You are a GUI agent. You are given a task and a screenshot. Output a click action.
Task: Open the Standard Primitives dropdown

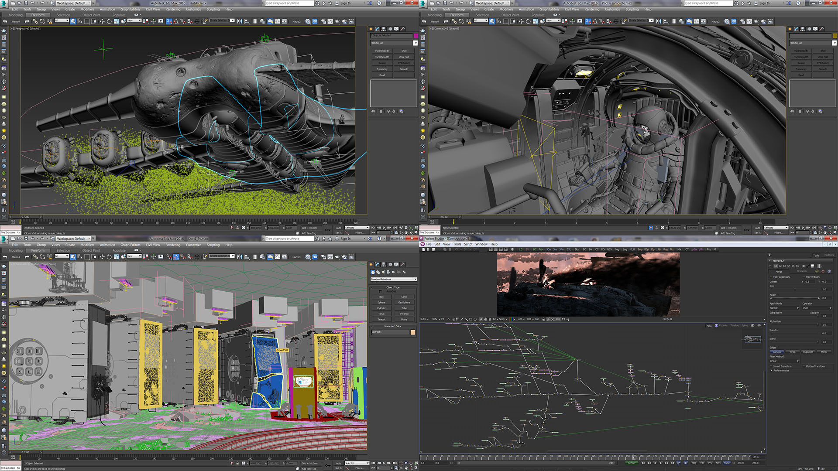(394, 279)
